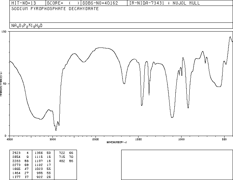Click the 3000 wavenumber axis label

tap(52, 139)
